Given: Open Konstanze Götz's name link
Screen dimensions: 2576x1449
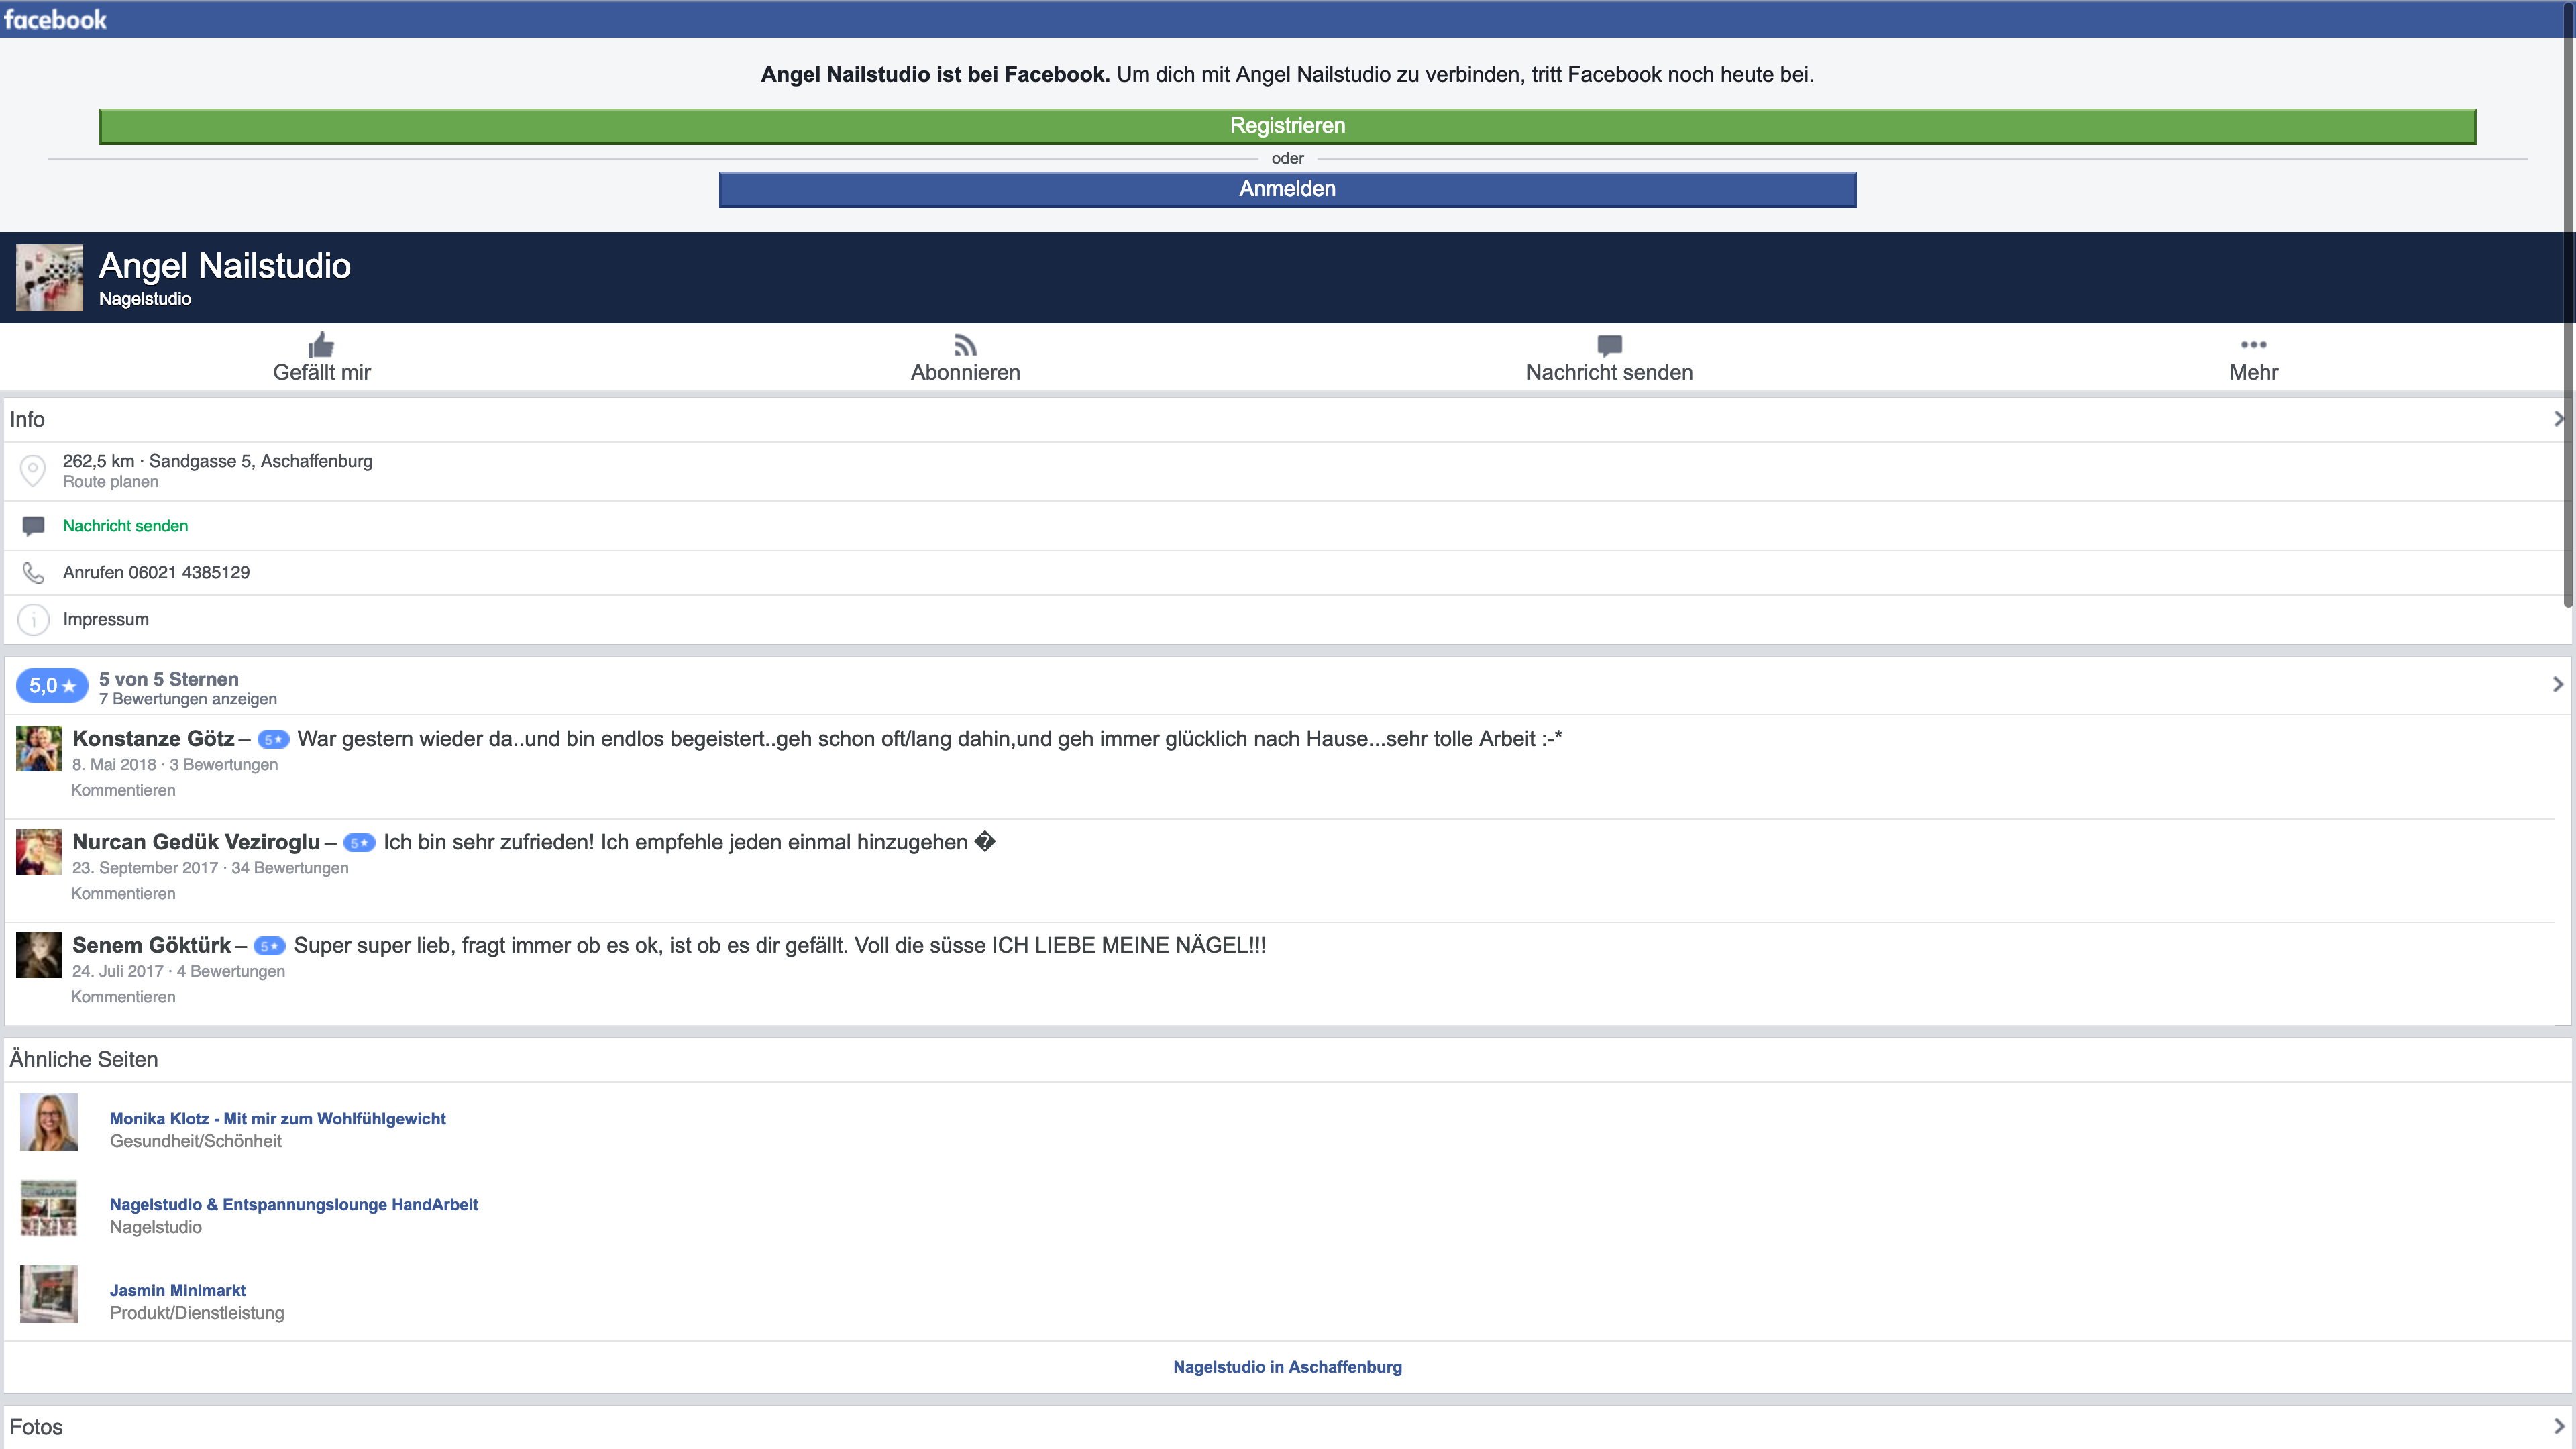Looking at the screenshot, I should pyautogui.click(x=153, y=738).
